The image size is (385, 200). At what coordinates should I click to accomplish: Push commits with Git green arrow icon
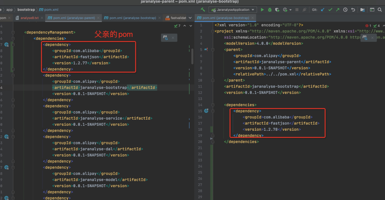338,10
